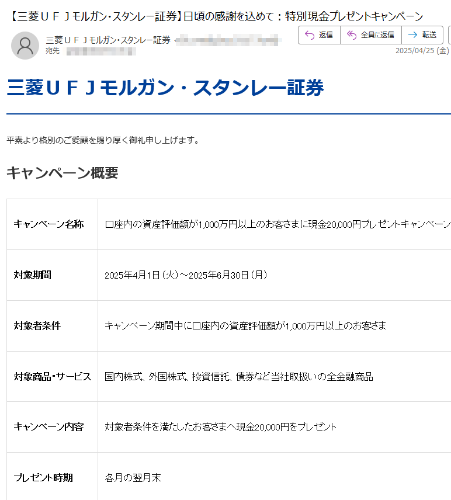Click the greeting text 平素より格別のご愛顧
The height and width of the screenshot is (500, 451).
coord(103,140)
